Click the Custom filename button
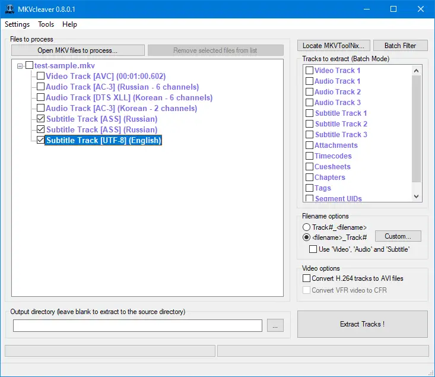Image resolution: width=435 pixels, height=377 pixels. click(x=398, y=236)
